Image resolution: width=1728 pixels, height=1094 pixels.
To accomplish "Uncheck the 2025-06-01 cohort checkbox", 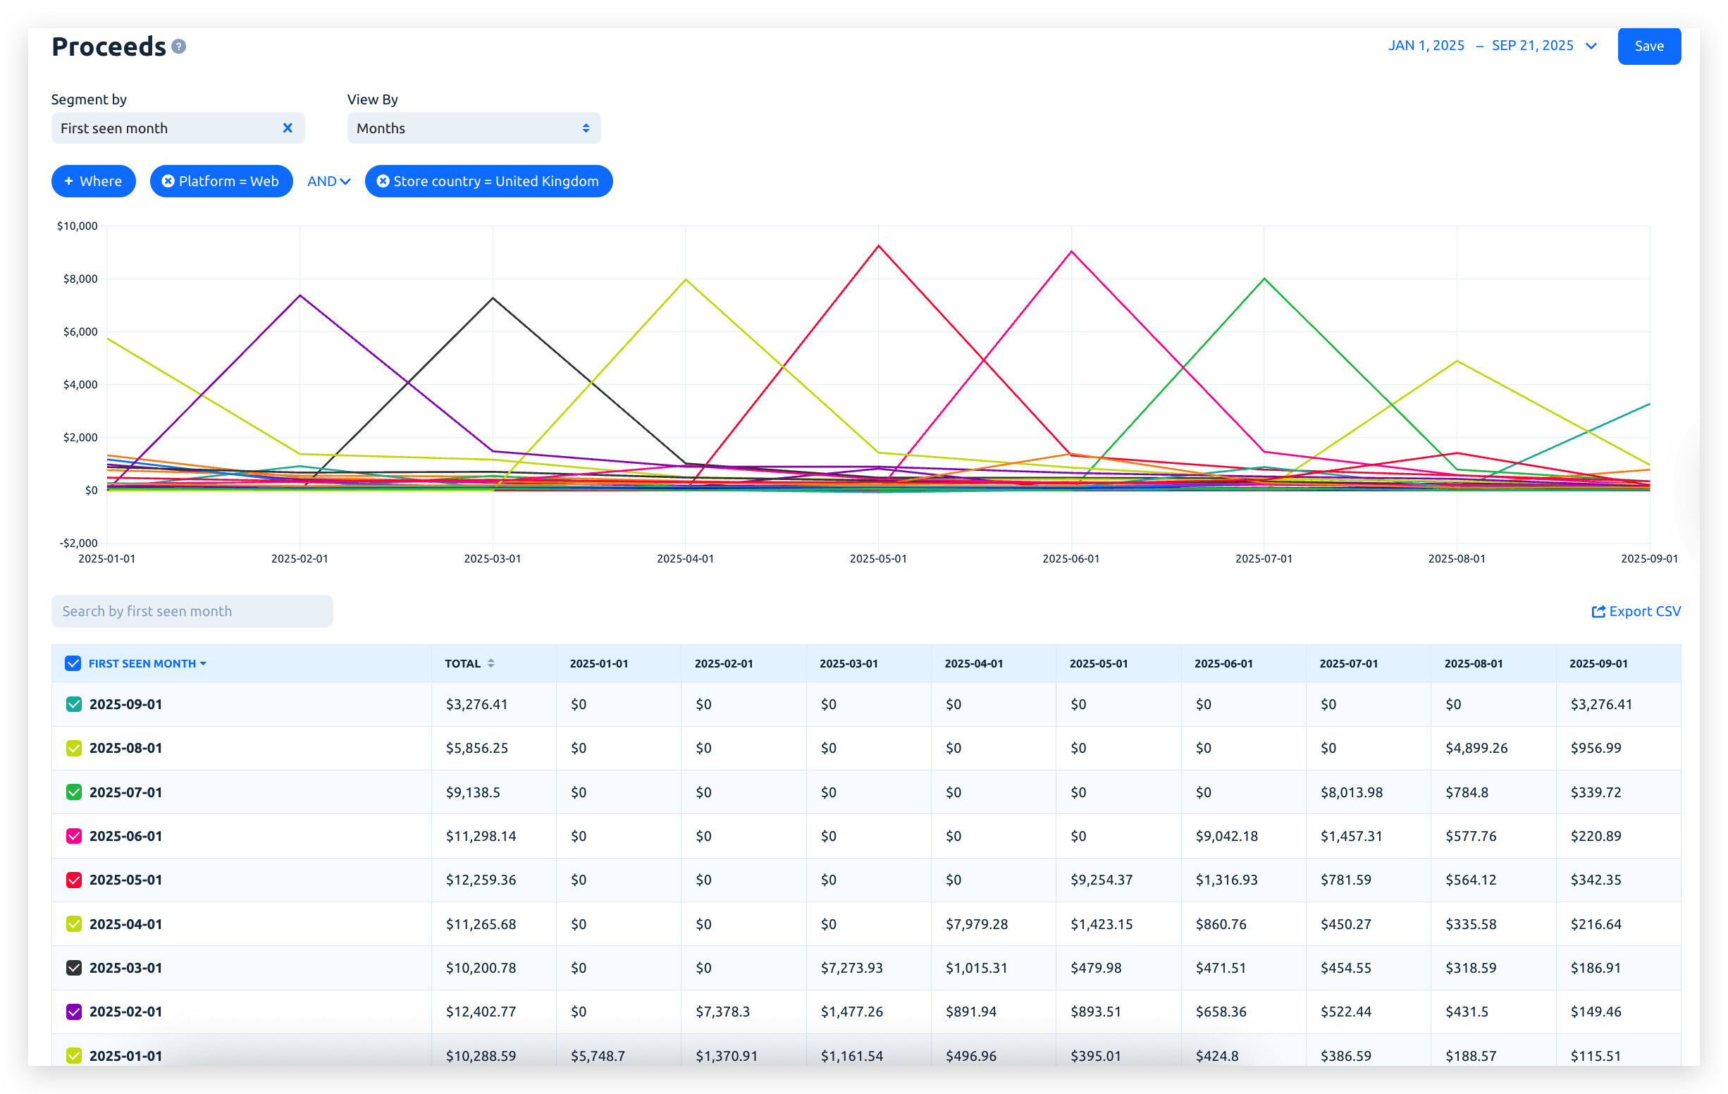I will (x=74, y=835).
